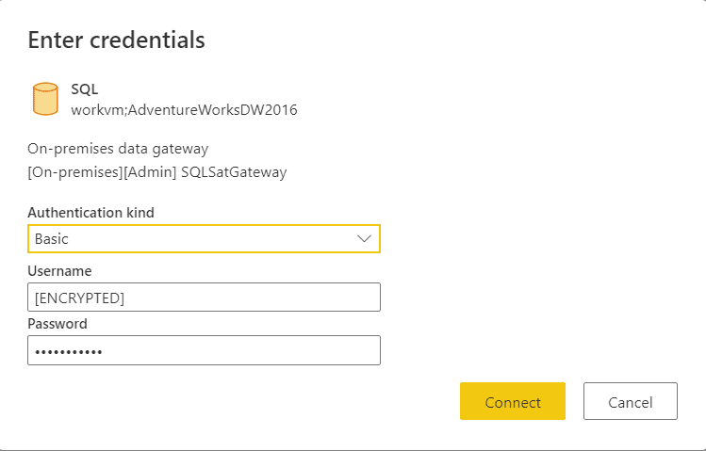Screen dimensions: 706x451
Task: Click the SQLSatGateway gateway name text
Action: pyautogui.click(x=234, y=172)
